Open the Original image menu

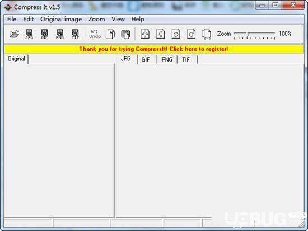coord(61,19)
